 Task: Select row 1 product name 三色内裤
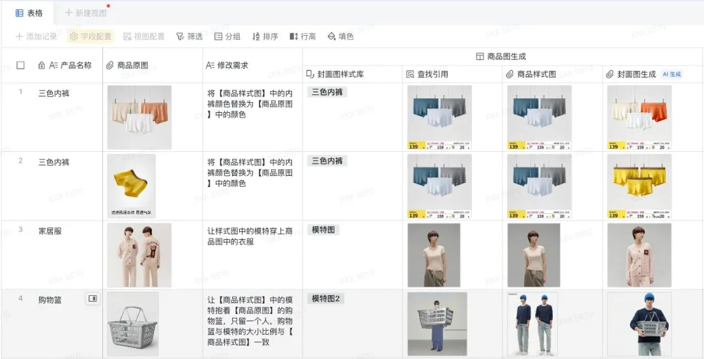(x=54, y=93)
